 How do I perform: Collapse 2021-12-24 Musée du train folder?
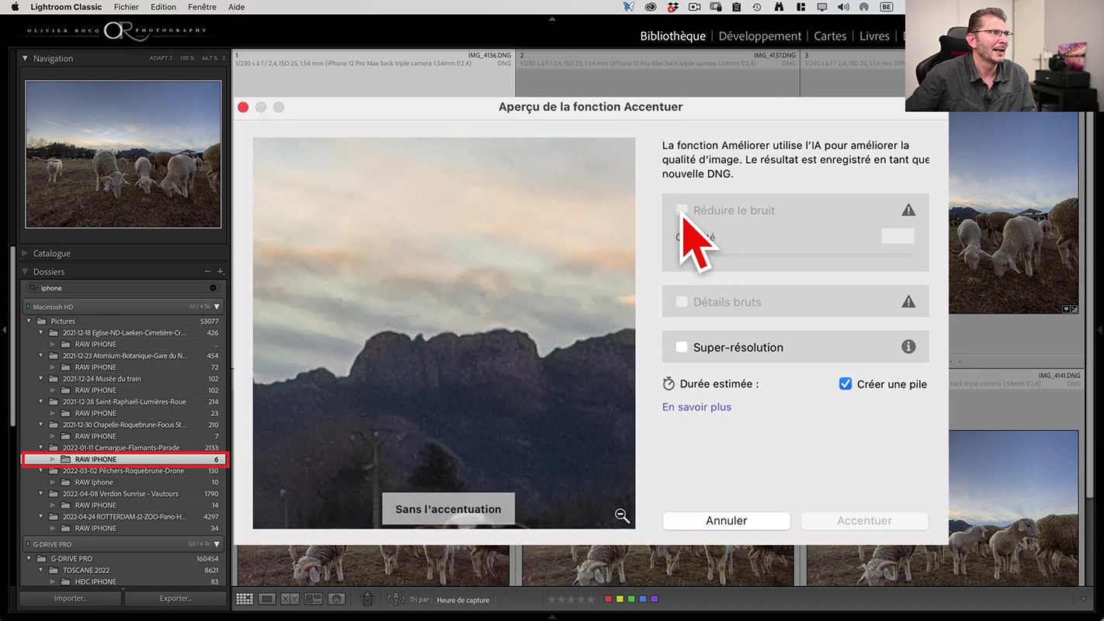tap(41, 379)
